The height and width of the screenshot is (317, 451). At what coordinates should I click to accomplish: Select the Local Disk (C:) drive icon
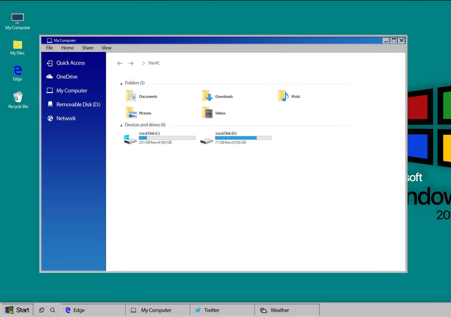(130, 139)
